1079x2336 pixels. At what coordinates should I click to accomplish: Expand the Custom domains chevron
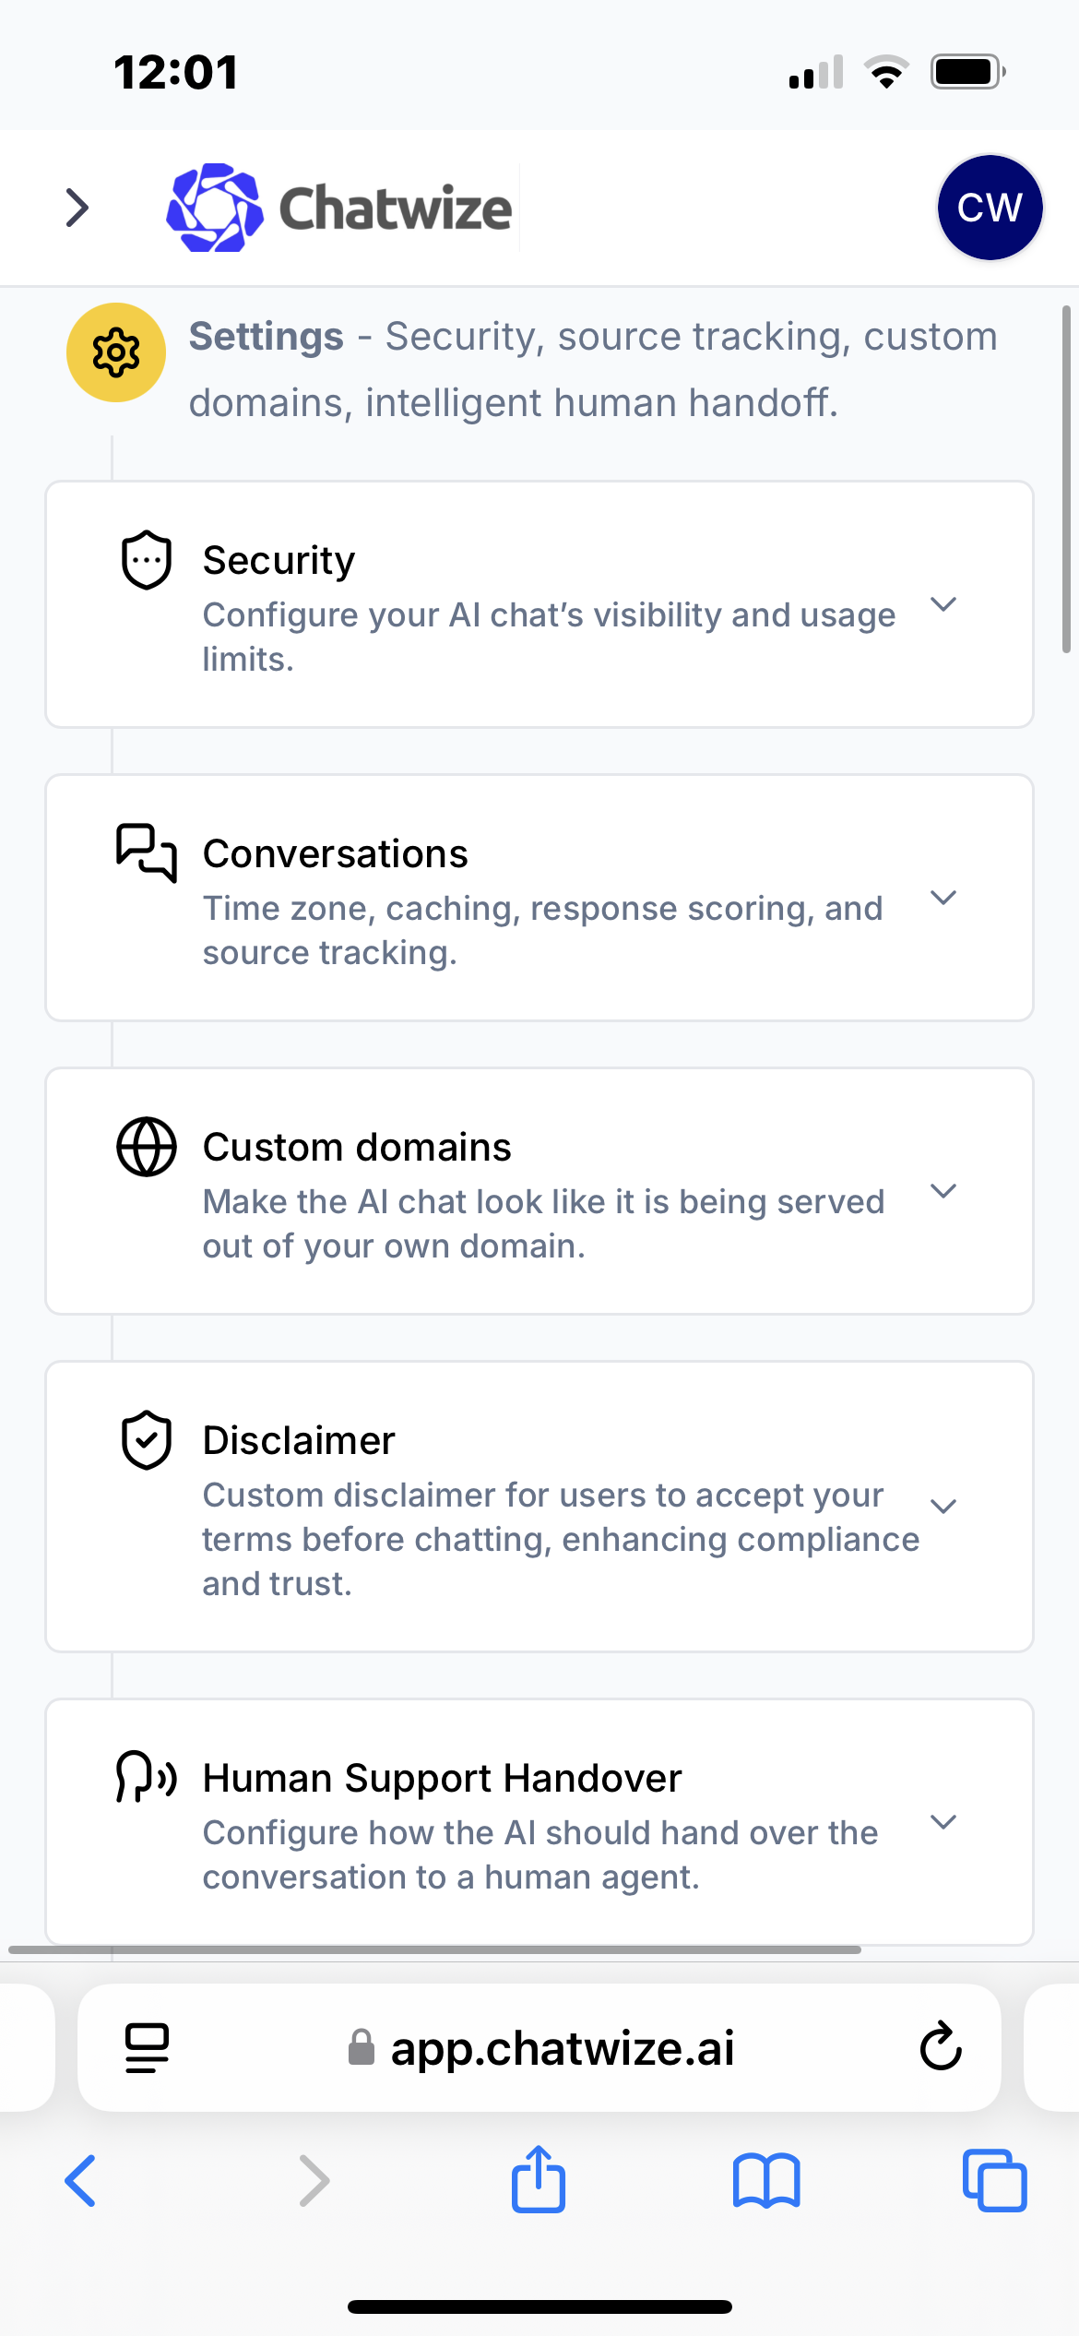[943, 1191]
